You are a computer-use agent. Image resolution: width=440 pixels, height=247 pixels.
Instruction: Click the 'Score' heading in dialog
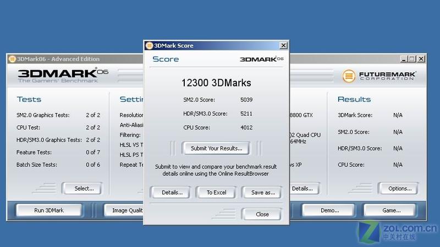[166, 59]
